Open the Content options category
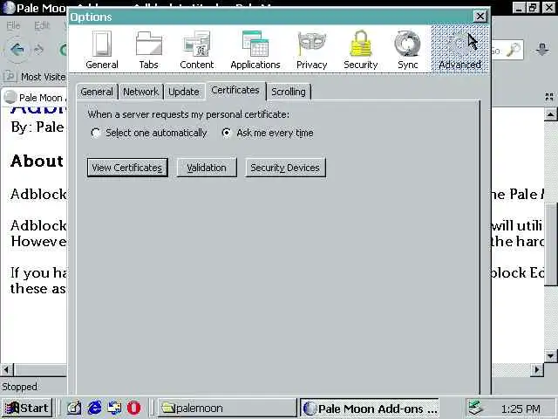Screen dimensions: 558x419 click(196, 50)
